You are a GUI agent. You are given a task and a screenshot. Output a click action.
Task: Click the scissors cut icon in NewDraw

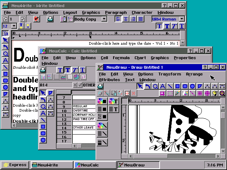[107, 93]
